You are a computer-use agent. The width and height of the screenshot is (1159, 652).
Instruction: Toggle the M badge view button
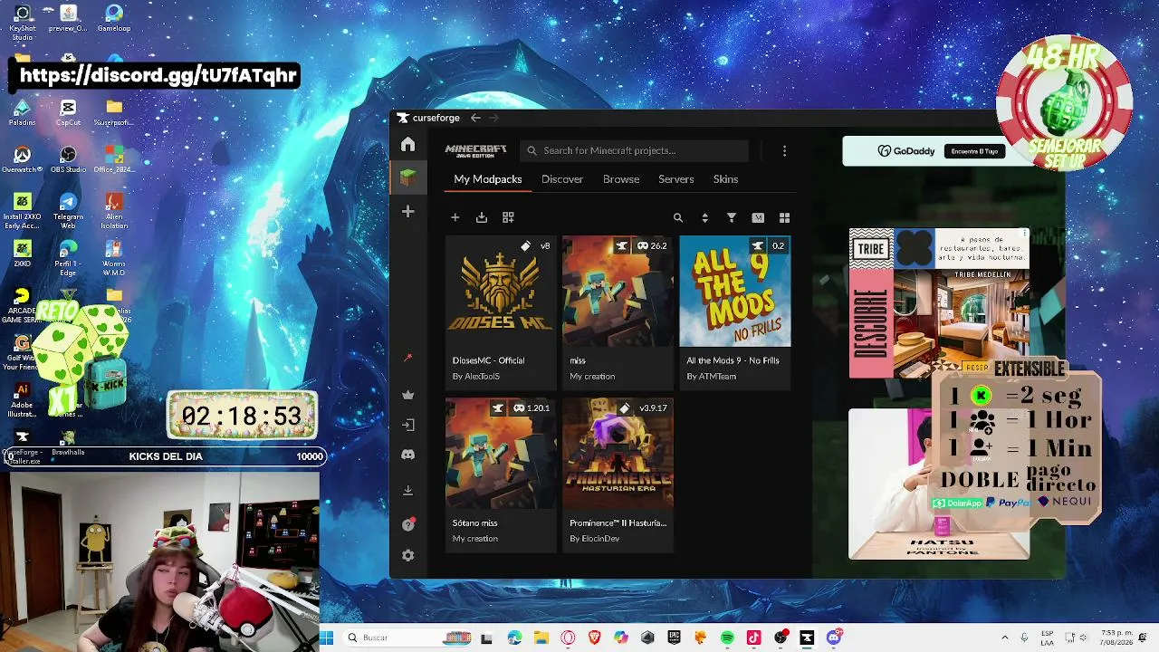(758, 217)
